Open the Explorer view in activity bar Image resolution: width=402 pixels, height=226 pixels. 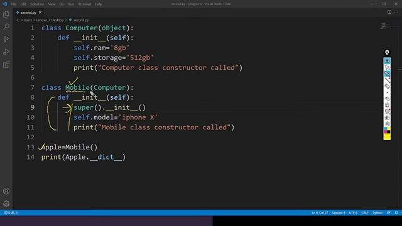6,14
